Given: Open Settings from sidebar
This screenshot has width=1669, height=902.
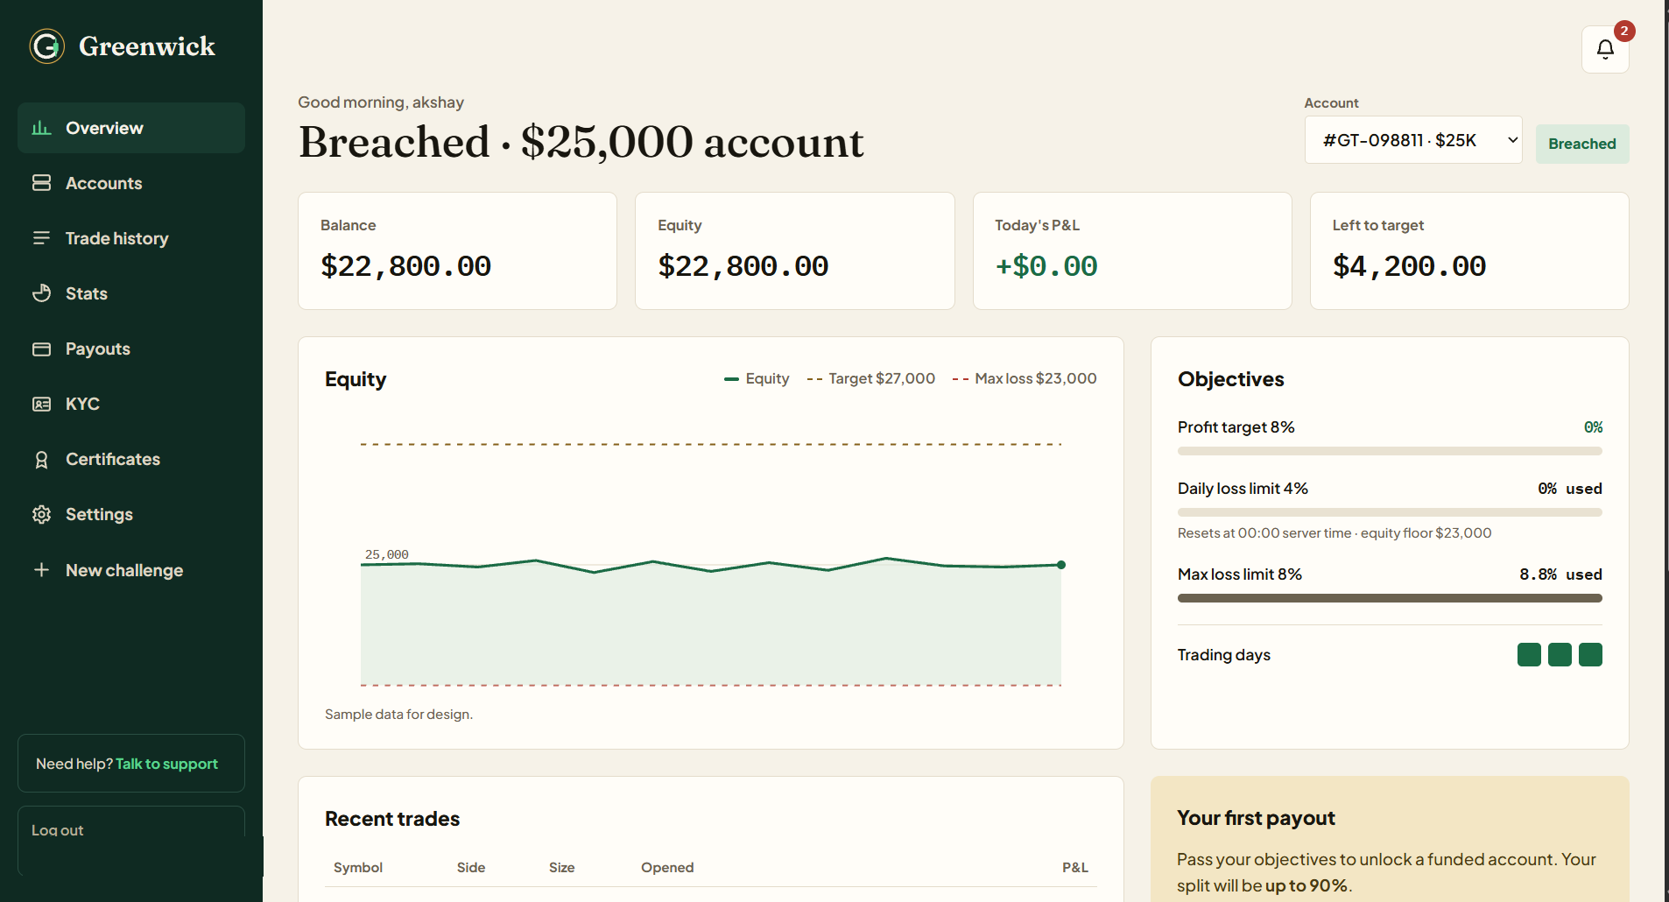Looking at the screenshot, I should [x=131, y=514].
